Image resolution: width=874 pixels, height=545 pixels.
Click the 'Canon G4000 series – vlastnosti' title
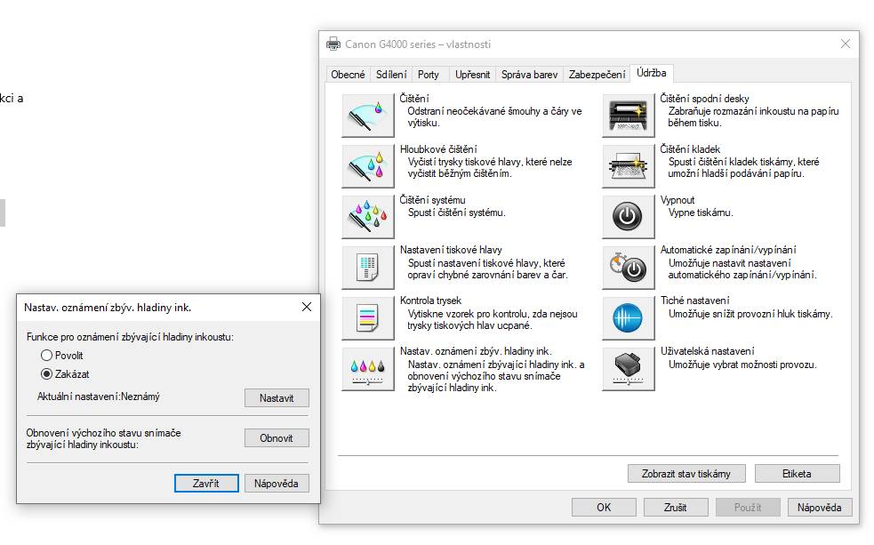pyautogui.click(x=418, y=44)
